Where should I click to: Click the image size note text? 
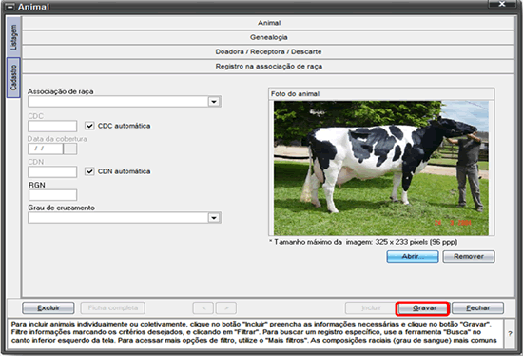pos(363,242)
